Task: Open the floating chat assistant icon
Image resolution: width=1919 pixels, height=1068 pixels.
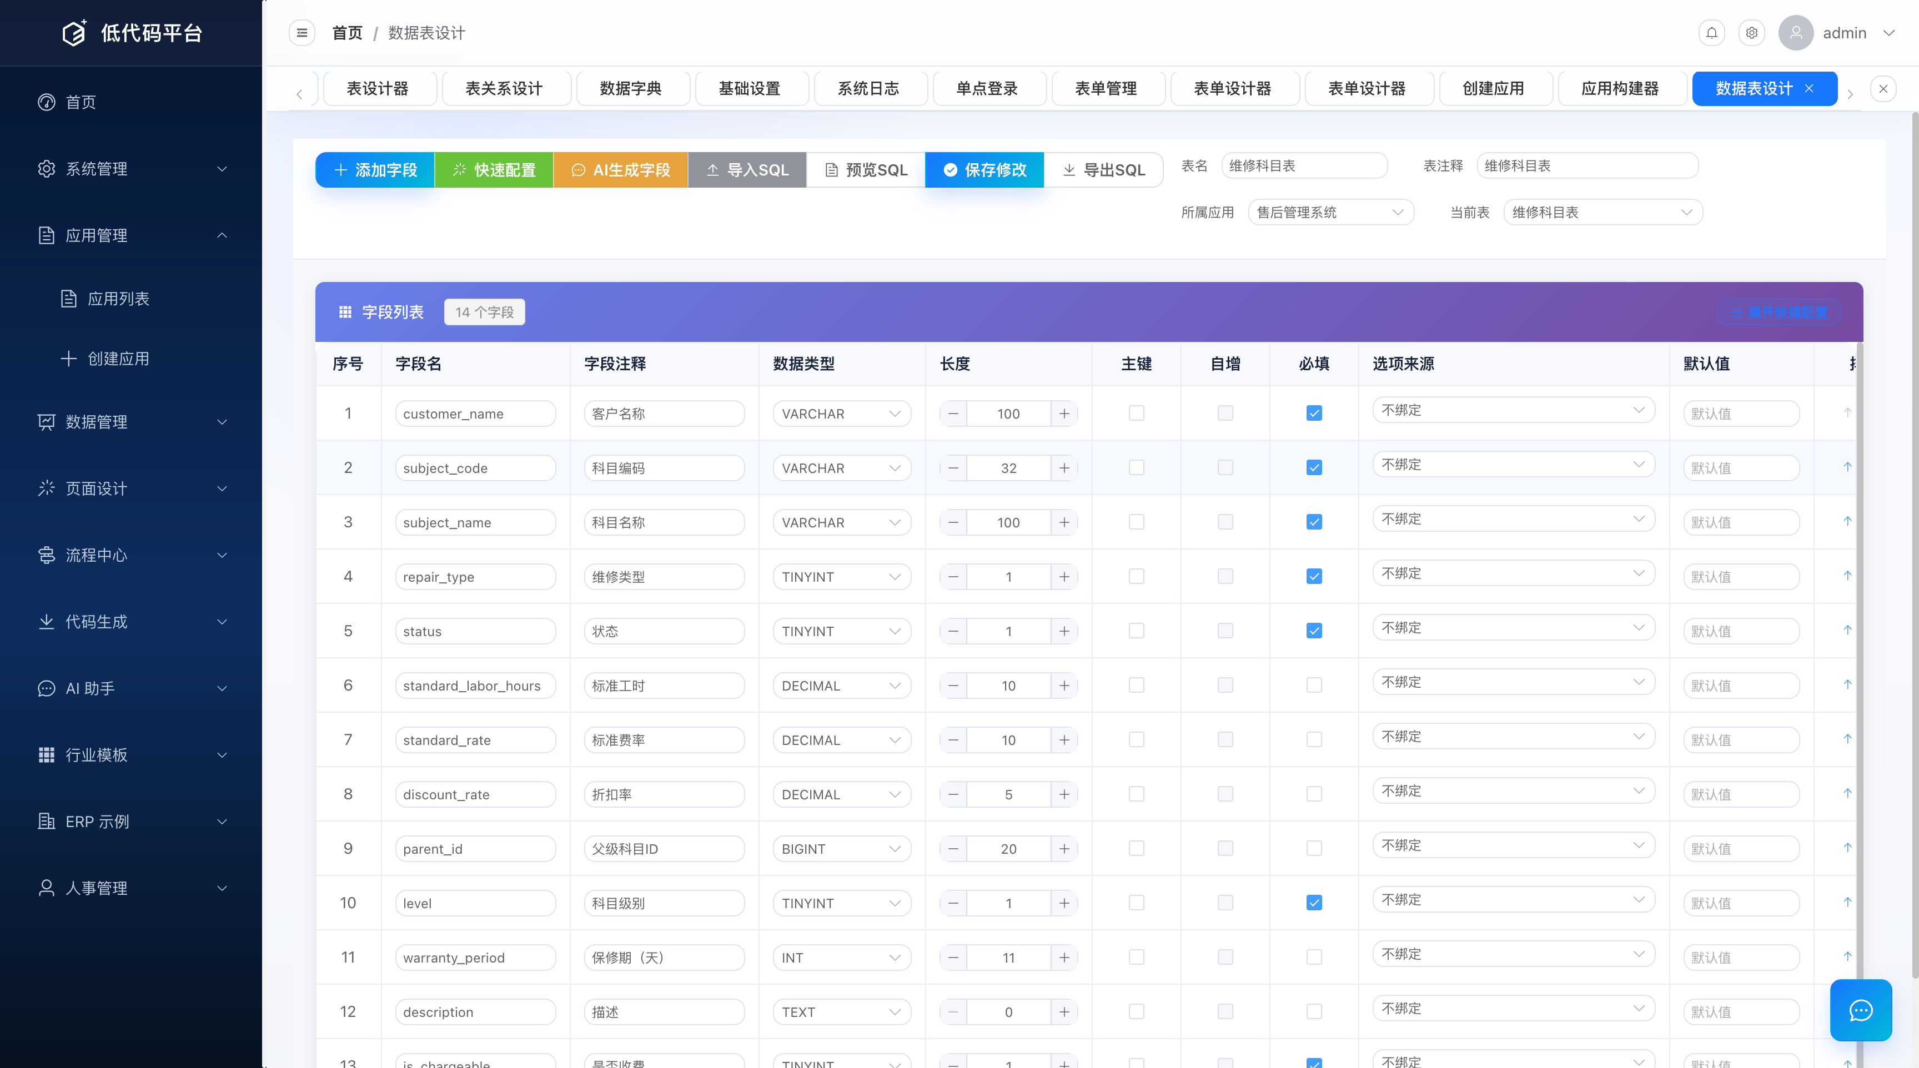Action: [1860, 1010]
